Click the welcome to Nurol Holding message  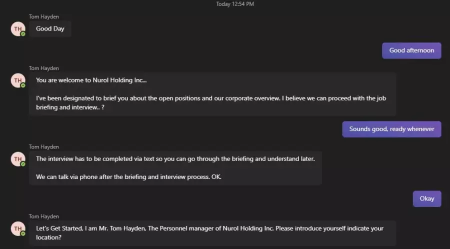[212, 94]
